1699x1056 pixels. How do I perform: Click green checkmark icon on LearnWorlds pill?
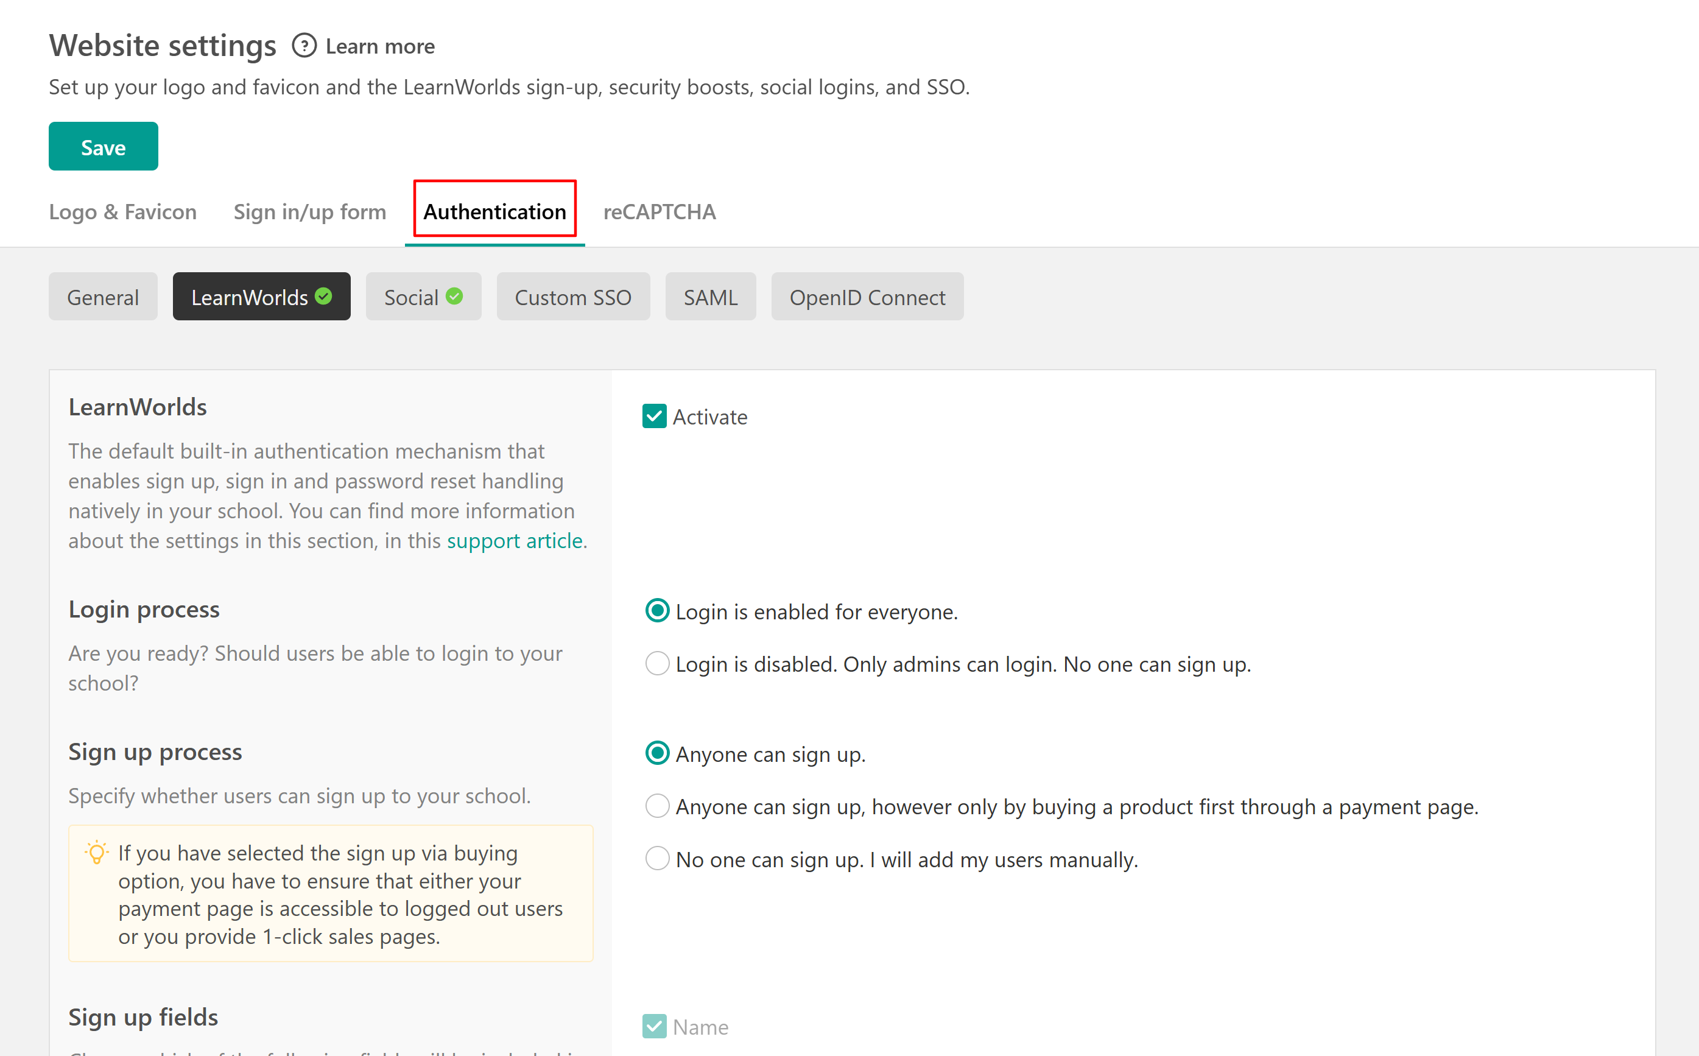pos(323,296)
